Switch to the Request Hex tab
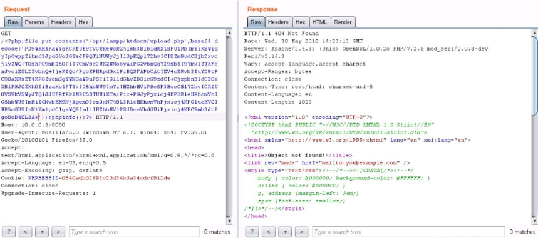This screenshot has height=238, width=538. [83, 22]
